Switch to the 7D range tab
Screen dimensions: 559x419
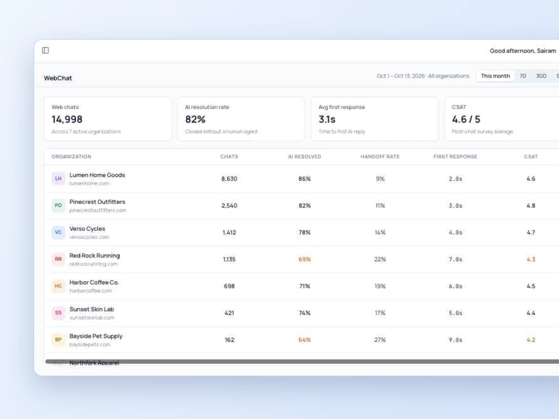[523, 76]
